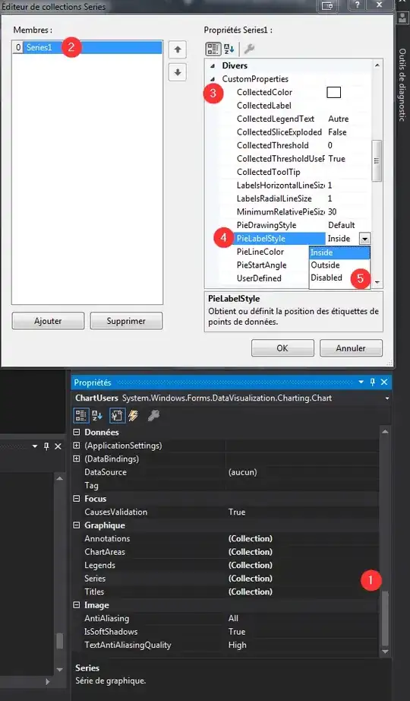410x701 pixels.
Task: Choose Disabled from PieLabelStyle list
Action: [339, 278]
